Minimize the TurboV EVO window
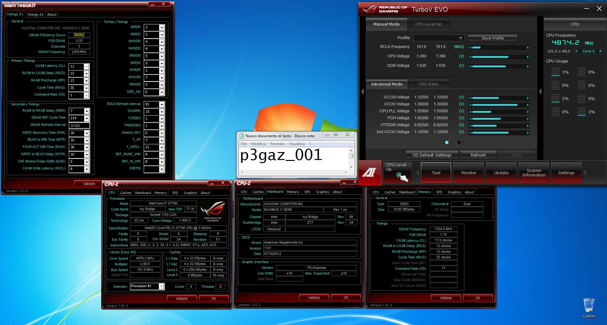The image size is (607, 325). pos(586,9)
